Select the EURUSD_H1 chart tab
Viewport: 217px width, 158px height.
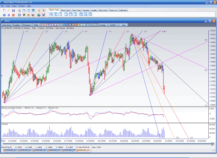pyautogui.click(x=83, y=150)
